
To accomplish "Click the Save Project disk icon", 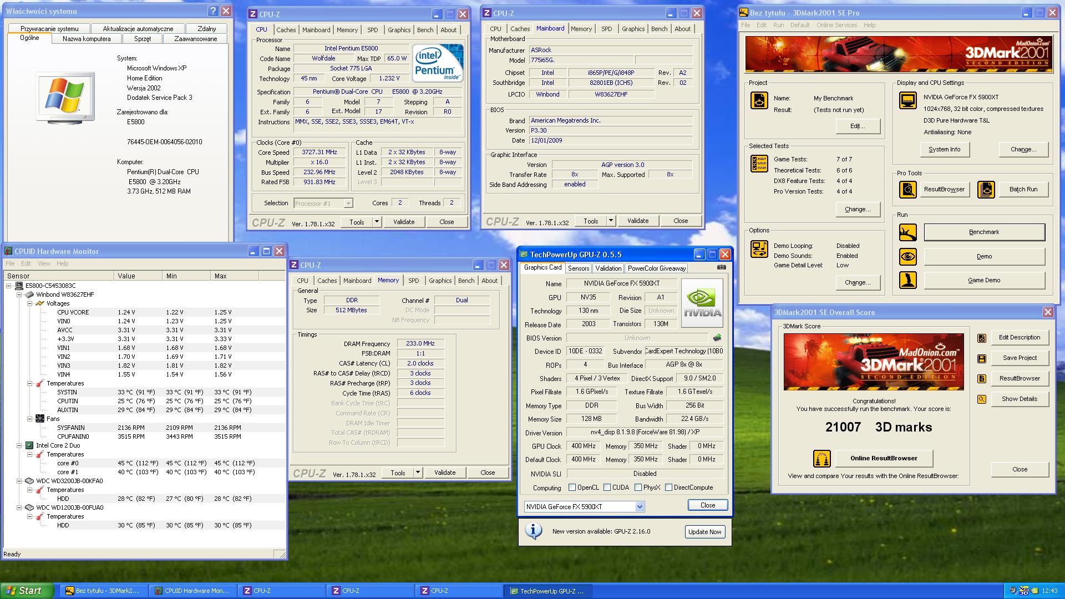I will click(x=982, y=358).
